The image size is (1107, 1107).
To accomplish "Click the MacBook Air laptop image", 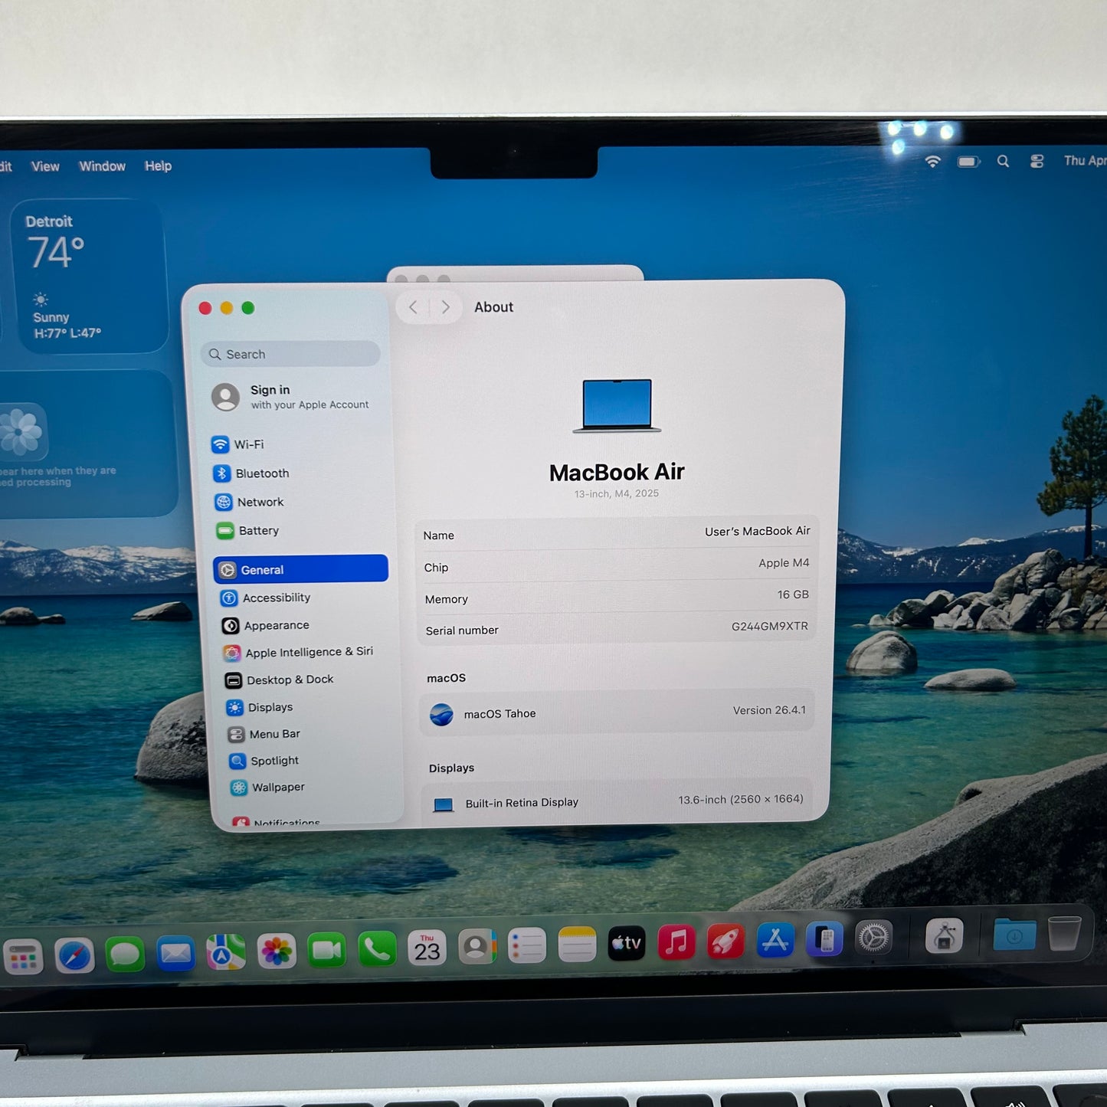I will (x=617, y=405).
